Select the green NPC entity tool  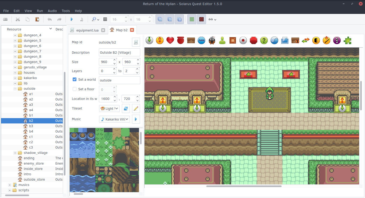click(x=222, y=40)
